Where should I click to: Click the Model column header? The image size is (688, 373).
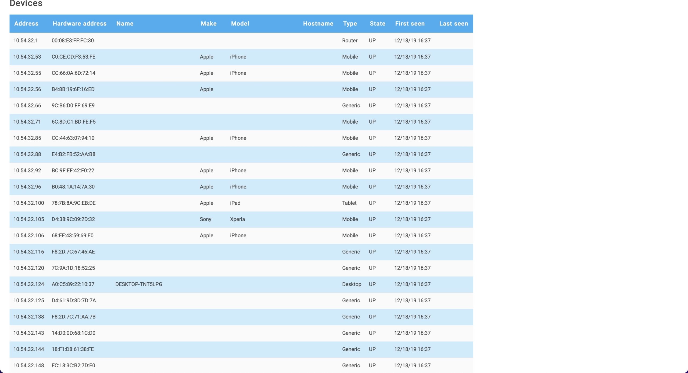[x=240, y=24]
